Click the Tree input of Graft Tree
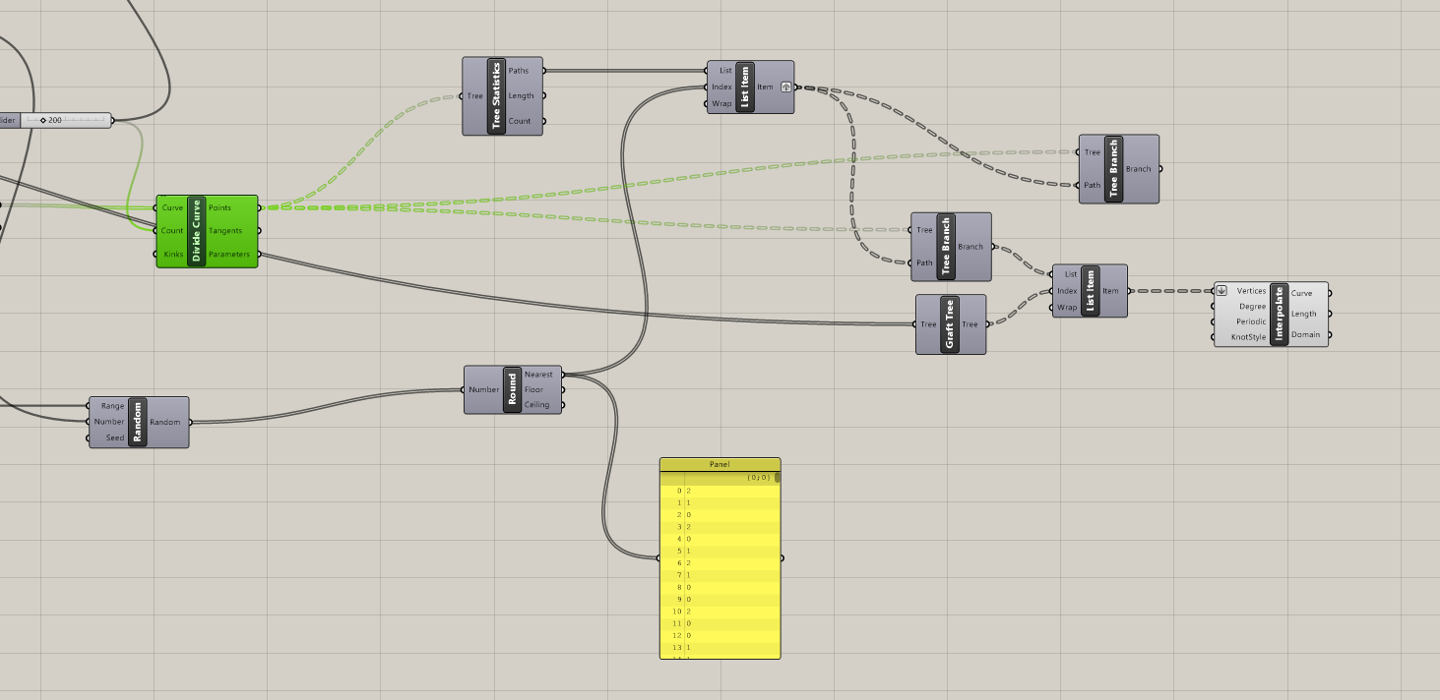The height and width of the screenshot is (700, 1440). click(x=928, y=324)
